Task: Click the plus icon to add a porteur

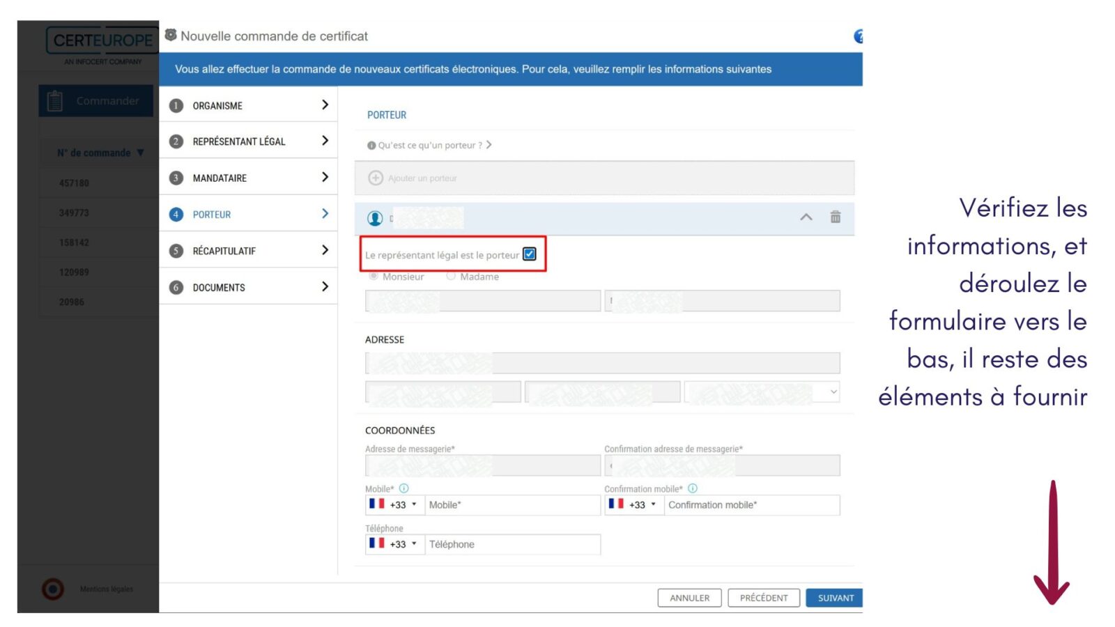Action: [x=376, y=178]
